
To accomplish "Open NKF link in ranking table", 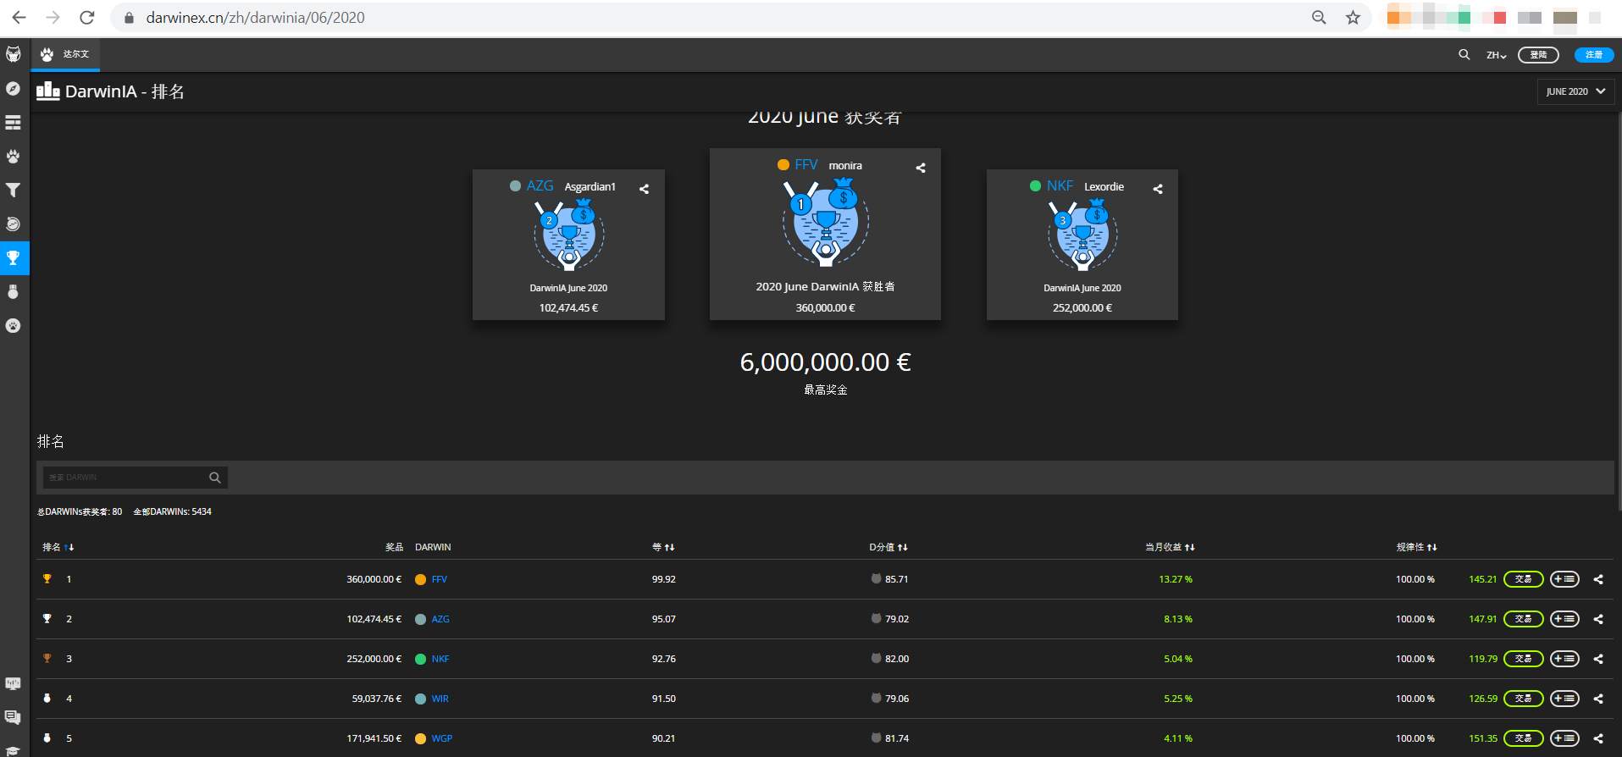I will (x=440, y=659).
